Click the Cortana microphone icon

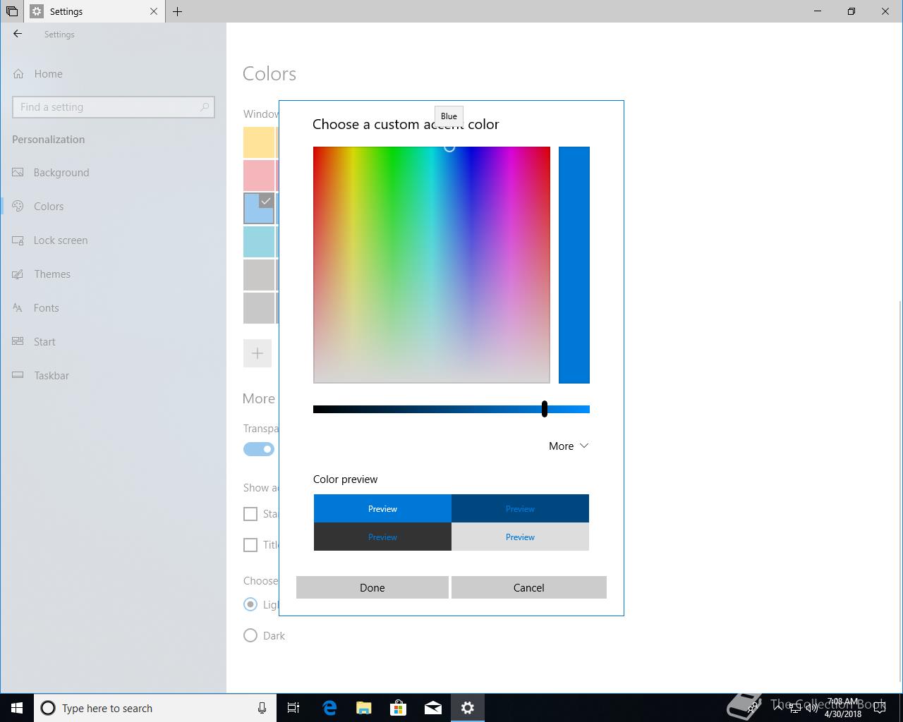pyautogui.click(x=262, y=708)
